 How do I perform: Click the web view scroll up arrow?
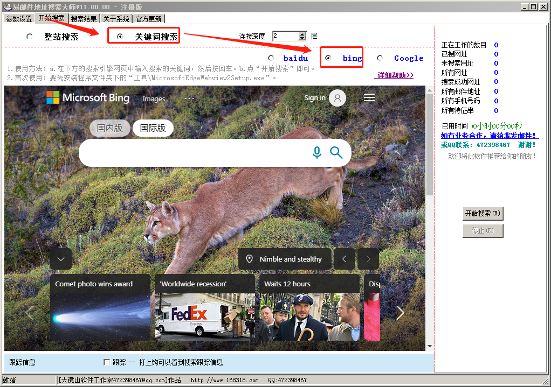pos(429,90)
